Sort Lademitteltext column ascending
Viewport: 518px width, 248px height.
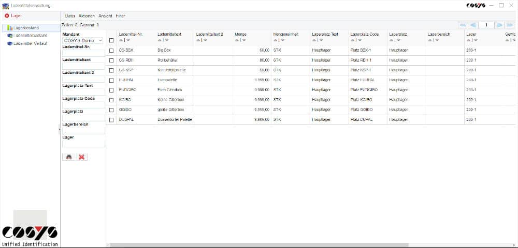click(x=160, y=40)
